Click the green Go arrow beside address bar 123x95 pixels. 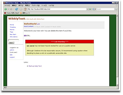(x=90, y=9)
